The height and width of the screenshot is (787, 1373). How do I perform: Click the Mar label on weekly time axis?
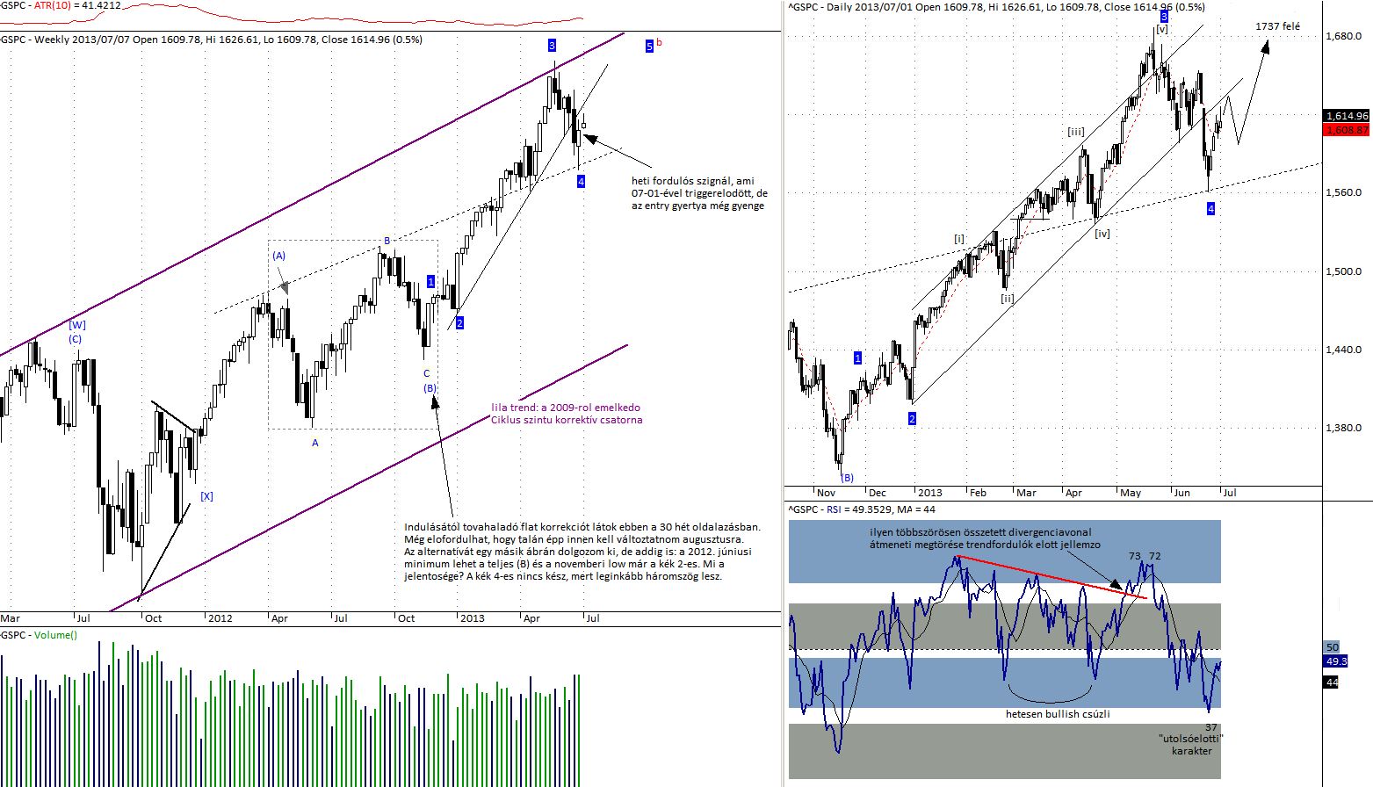(x=11, y=618)
